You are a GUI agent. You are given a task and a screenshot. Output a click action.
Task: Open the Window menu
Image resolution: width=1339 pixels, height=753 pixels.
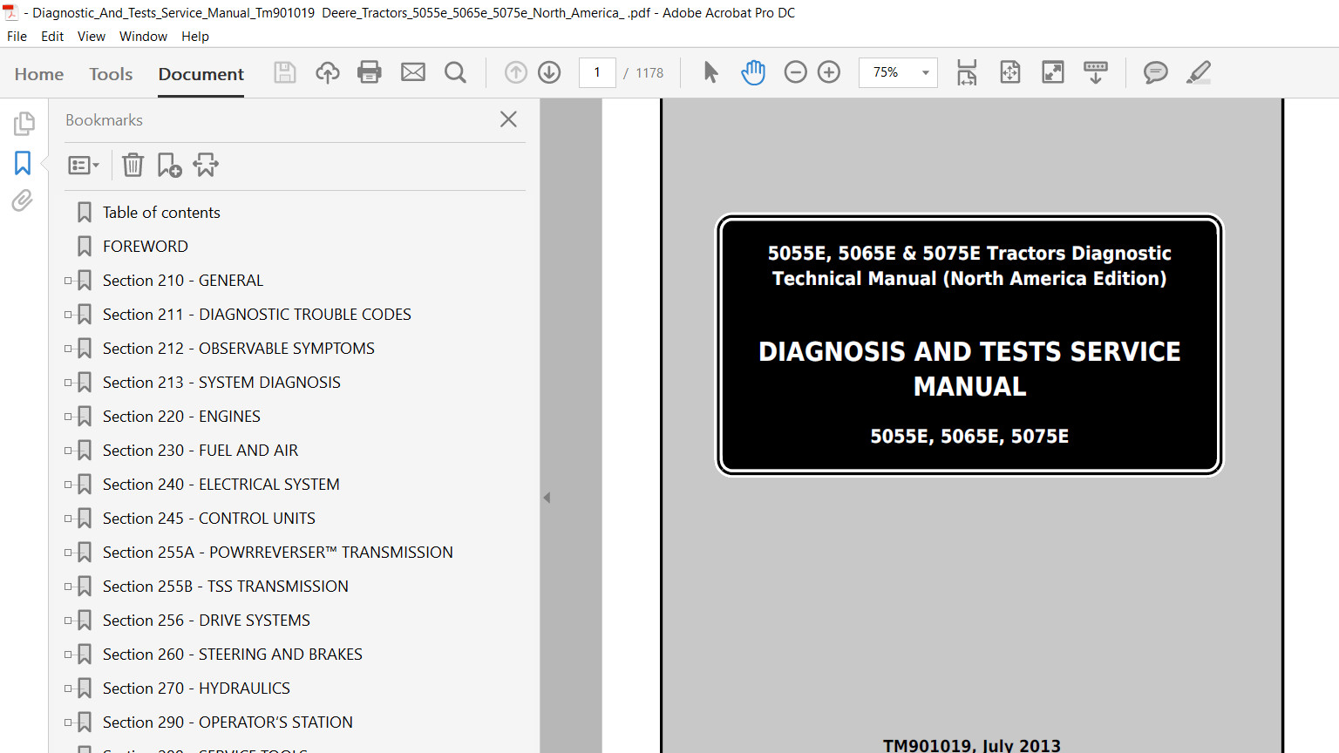143,37
